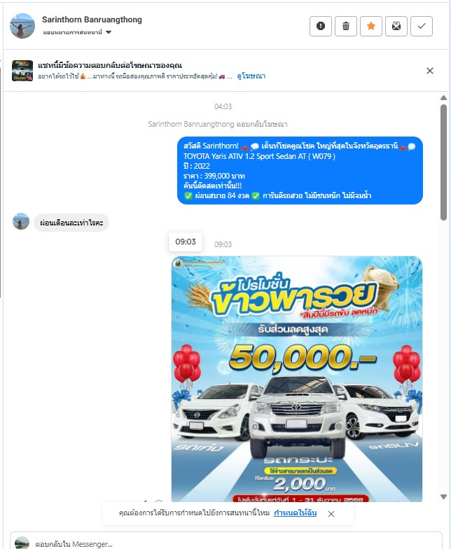Open Sarinthorn Banruangthong profile picture
Screen dimensions: 451x549
[22, 26]
